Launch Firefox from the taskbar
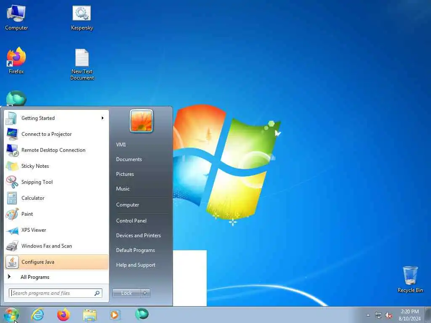This screenshot has height=323, width=431. [x=64, y=315]
